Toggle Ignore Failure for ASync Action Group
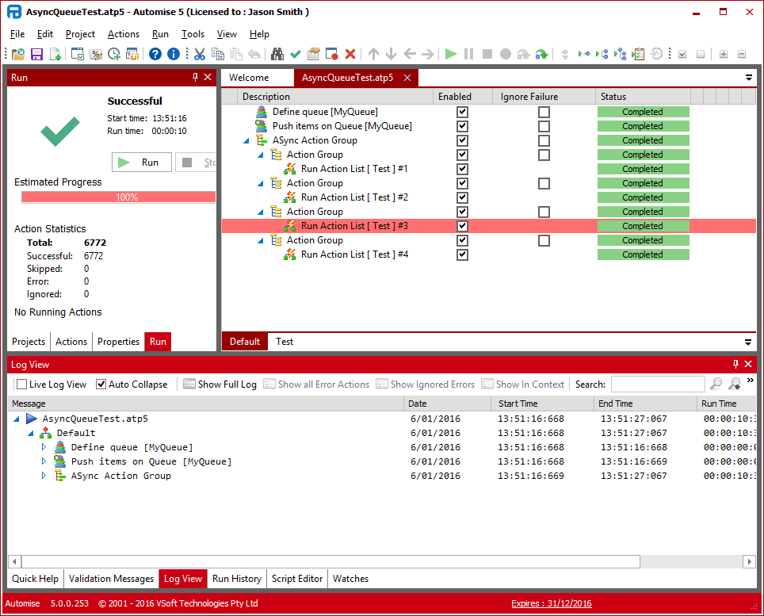This screenshot has width=764, height=616. (x=544, y=140)
